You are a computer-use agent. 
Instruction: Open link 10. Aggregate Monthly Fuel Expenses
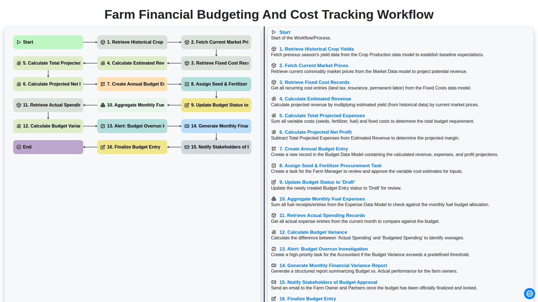coord(322,199)
